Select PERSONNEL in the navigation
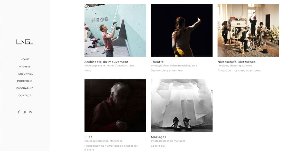Image resolution: width=308 pixels, height=151 pixels. [x=25, y=74]
